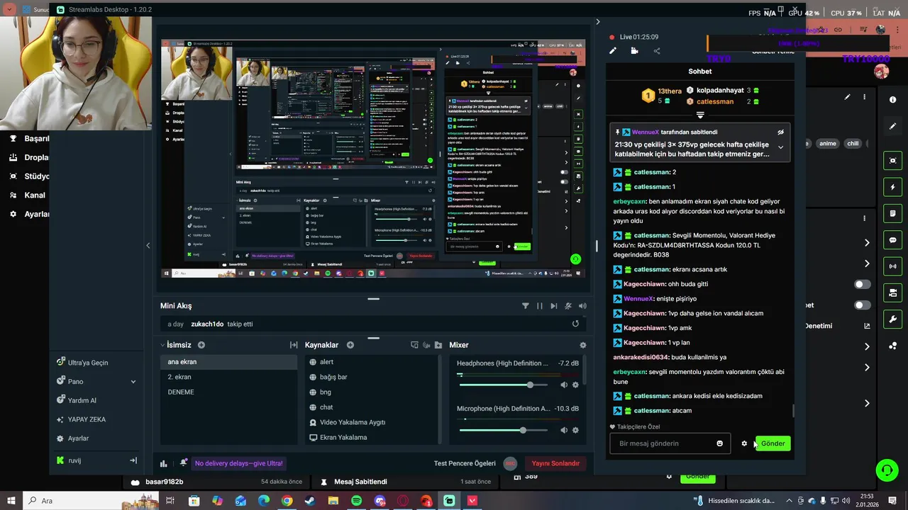Refresh the Mini Akış event list
Image resolution: width=908 pixels, height=510 pixels.
[575, 324]
